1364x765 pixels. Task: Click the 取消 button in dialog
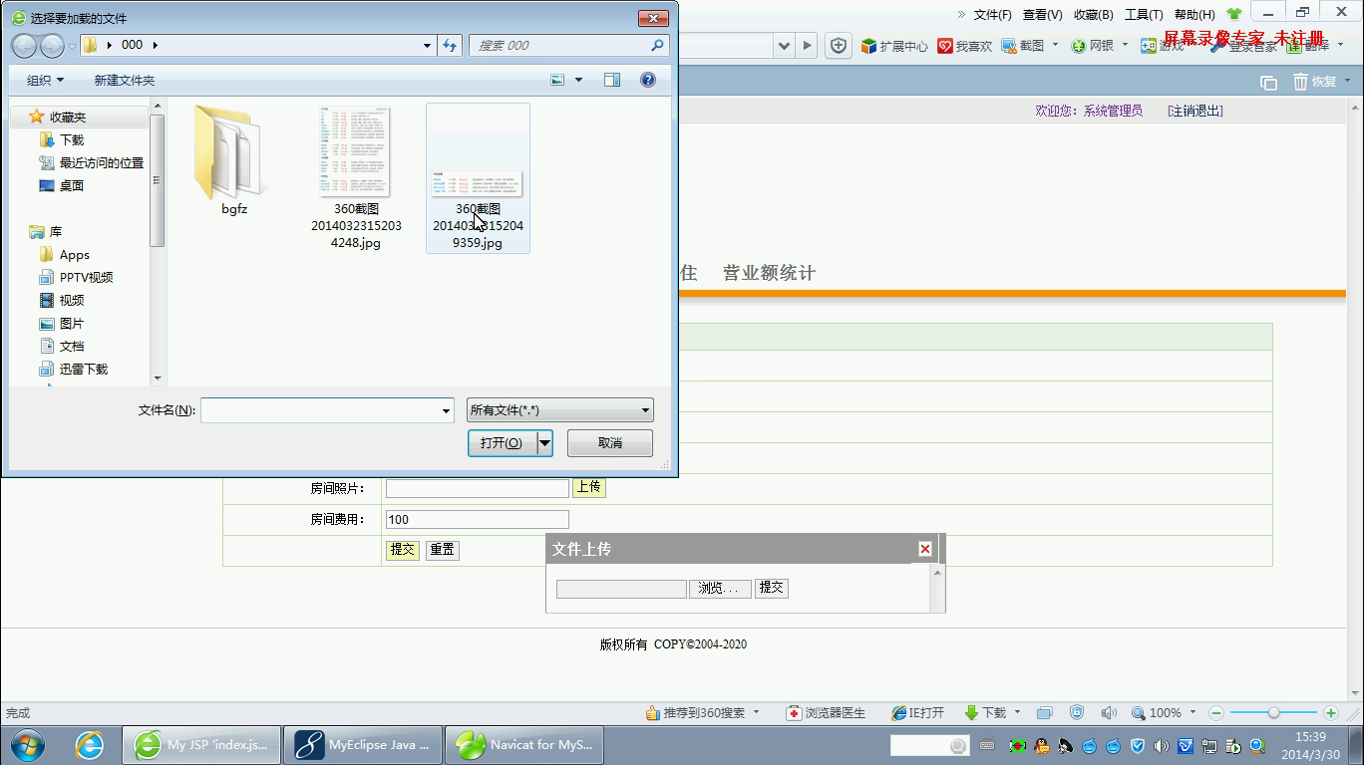(x=609, y=443)
